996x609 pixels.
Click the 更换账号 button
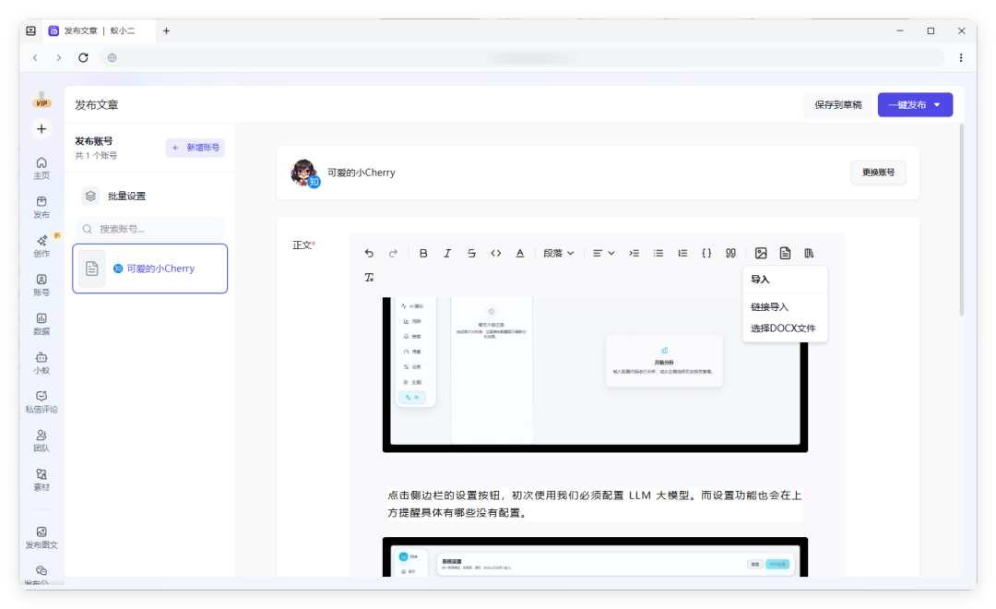click(879, 173)
